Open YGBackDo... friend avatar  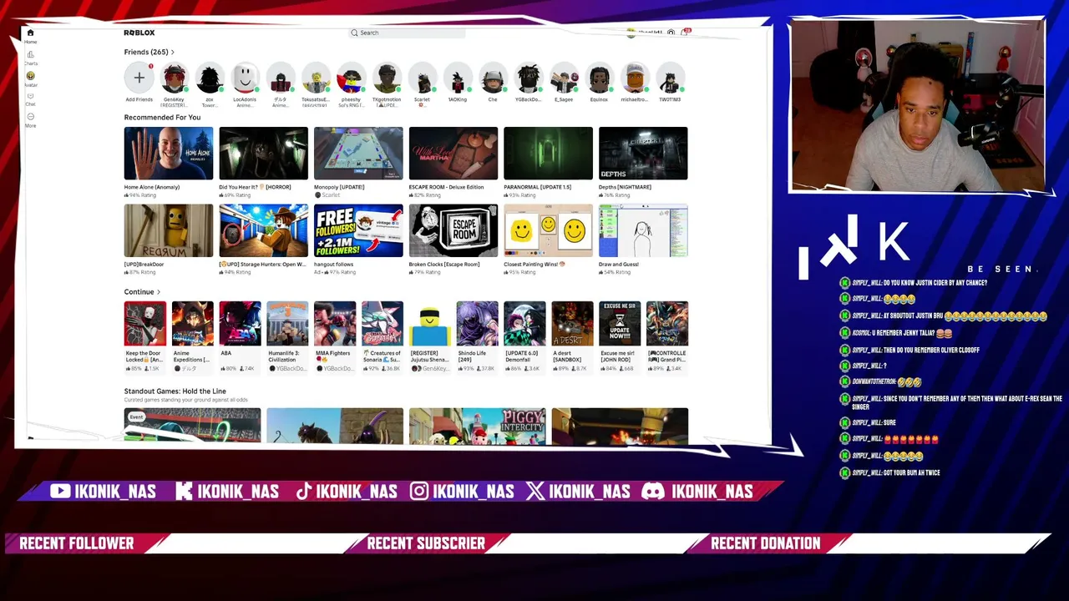[528, 78]
